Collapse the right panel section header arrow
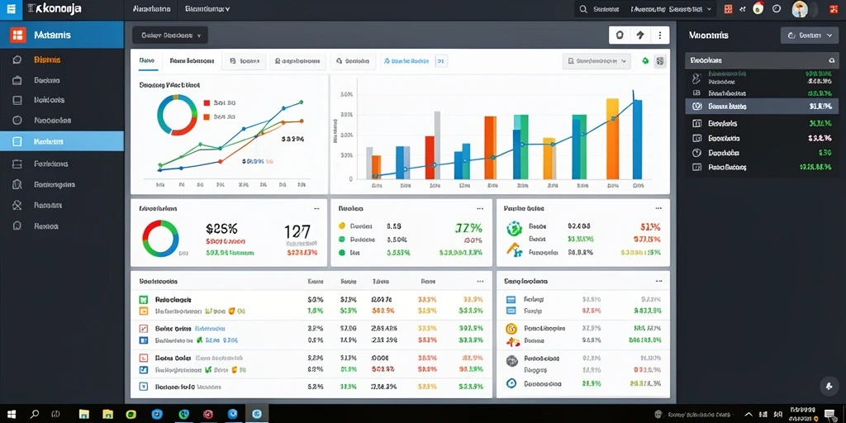The width and height of the screenshot is (846, 423). click(x=831, y=60)
